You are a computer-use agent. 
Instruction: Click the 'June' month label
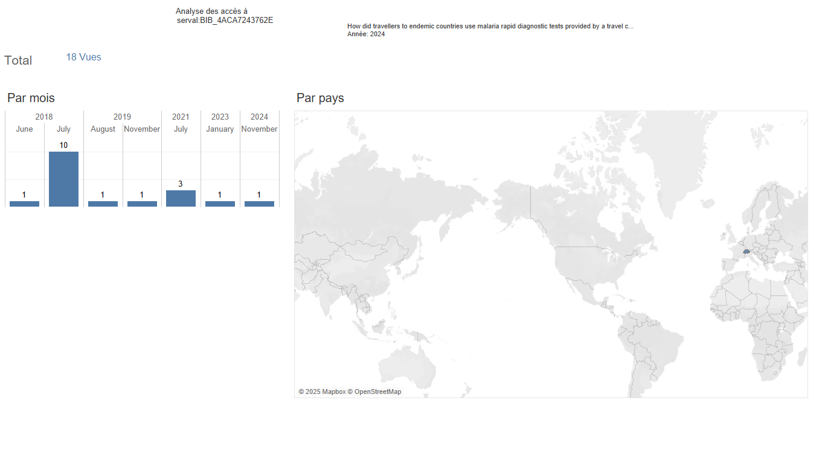click(x=24, y=129)
